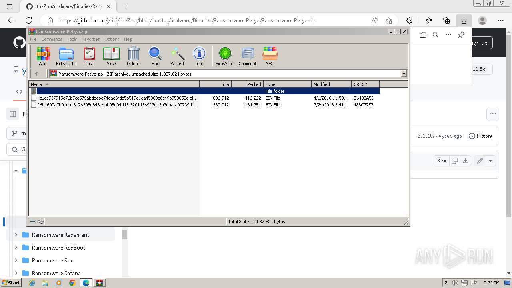Download raw file icon on GitHub
This screenshot has height=288, width=512.
click(466, 161)
